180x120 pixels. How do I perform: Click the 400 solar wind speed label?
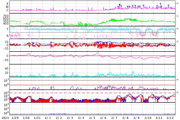tap(6, 23)
